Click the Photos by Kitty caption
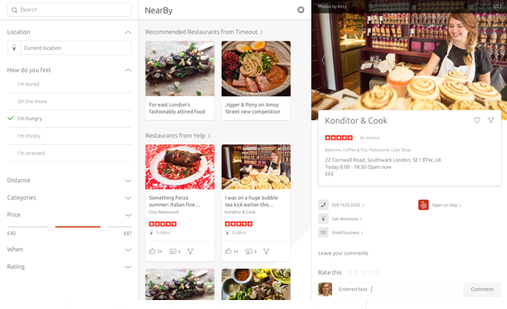507x309 pixels. pos(332,7)
